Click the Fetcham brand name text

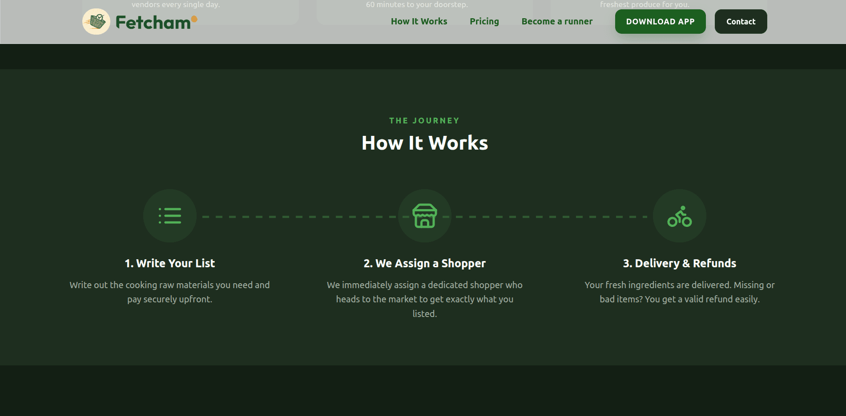coord(156,22)
